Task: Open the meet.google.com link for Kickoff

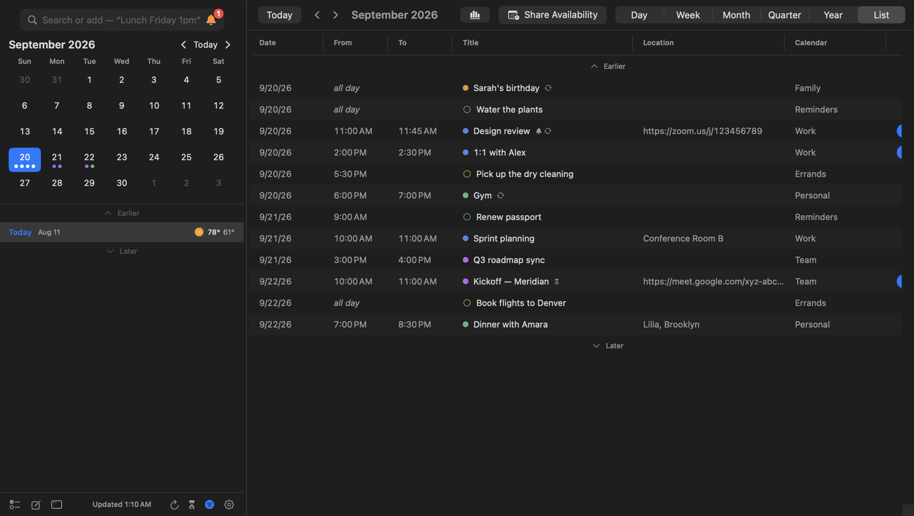Action: point(713,281)
